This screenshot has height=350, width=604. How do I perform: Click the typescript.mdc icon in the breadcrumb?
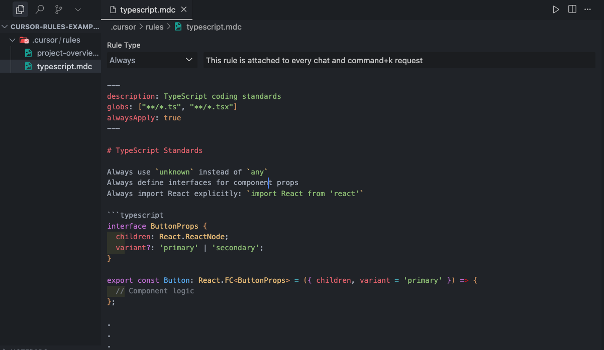pos(178,27)
